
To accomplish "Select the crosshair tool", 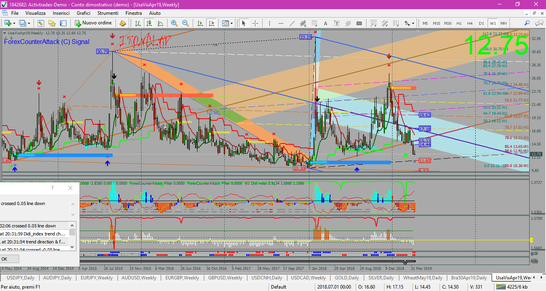I will pos(255,23).
